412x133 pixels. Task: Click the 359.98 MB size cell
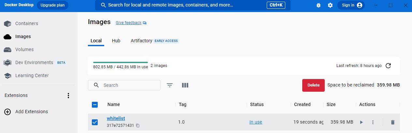[x=342, y=122]
